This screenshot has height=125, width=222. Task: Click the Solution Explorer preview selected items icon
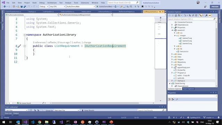tap(210, 15)
